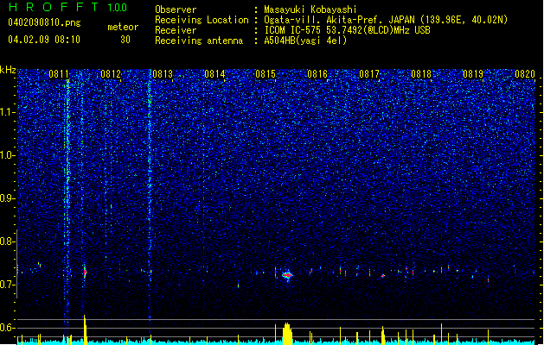Select the meteor count value 30
Screen dimensions: 544x345
125,40
